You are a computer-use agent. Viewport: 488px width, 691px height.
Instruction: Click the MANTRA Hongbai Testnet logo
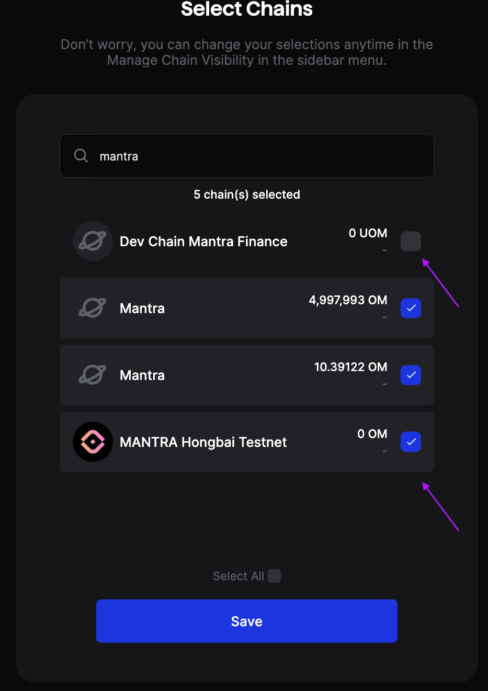click(93, 442)
